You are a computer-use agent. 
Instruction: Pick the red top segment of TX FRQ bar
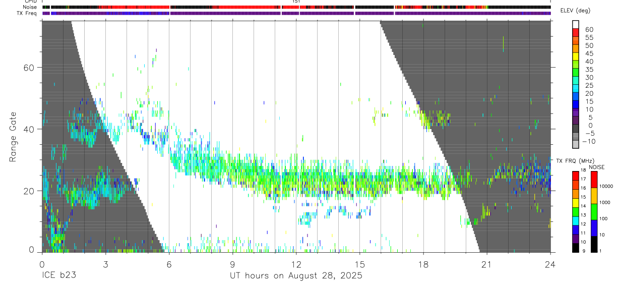(576, 176)
